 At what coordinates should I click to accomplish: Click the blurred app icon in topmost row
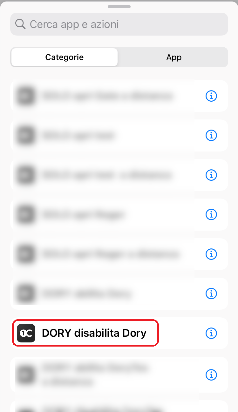26,96
